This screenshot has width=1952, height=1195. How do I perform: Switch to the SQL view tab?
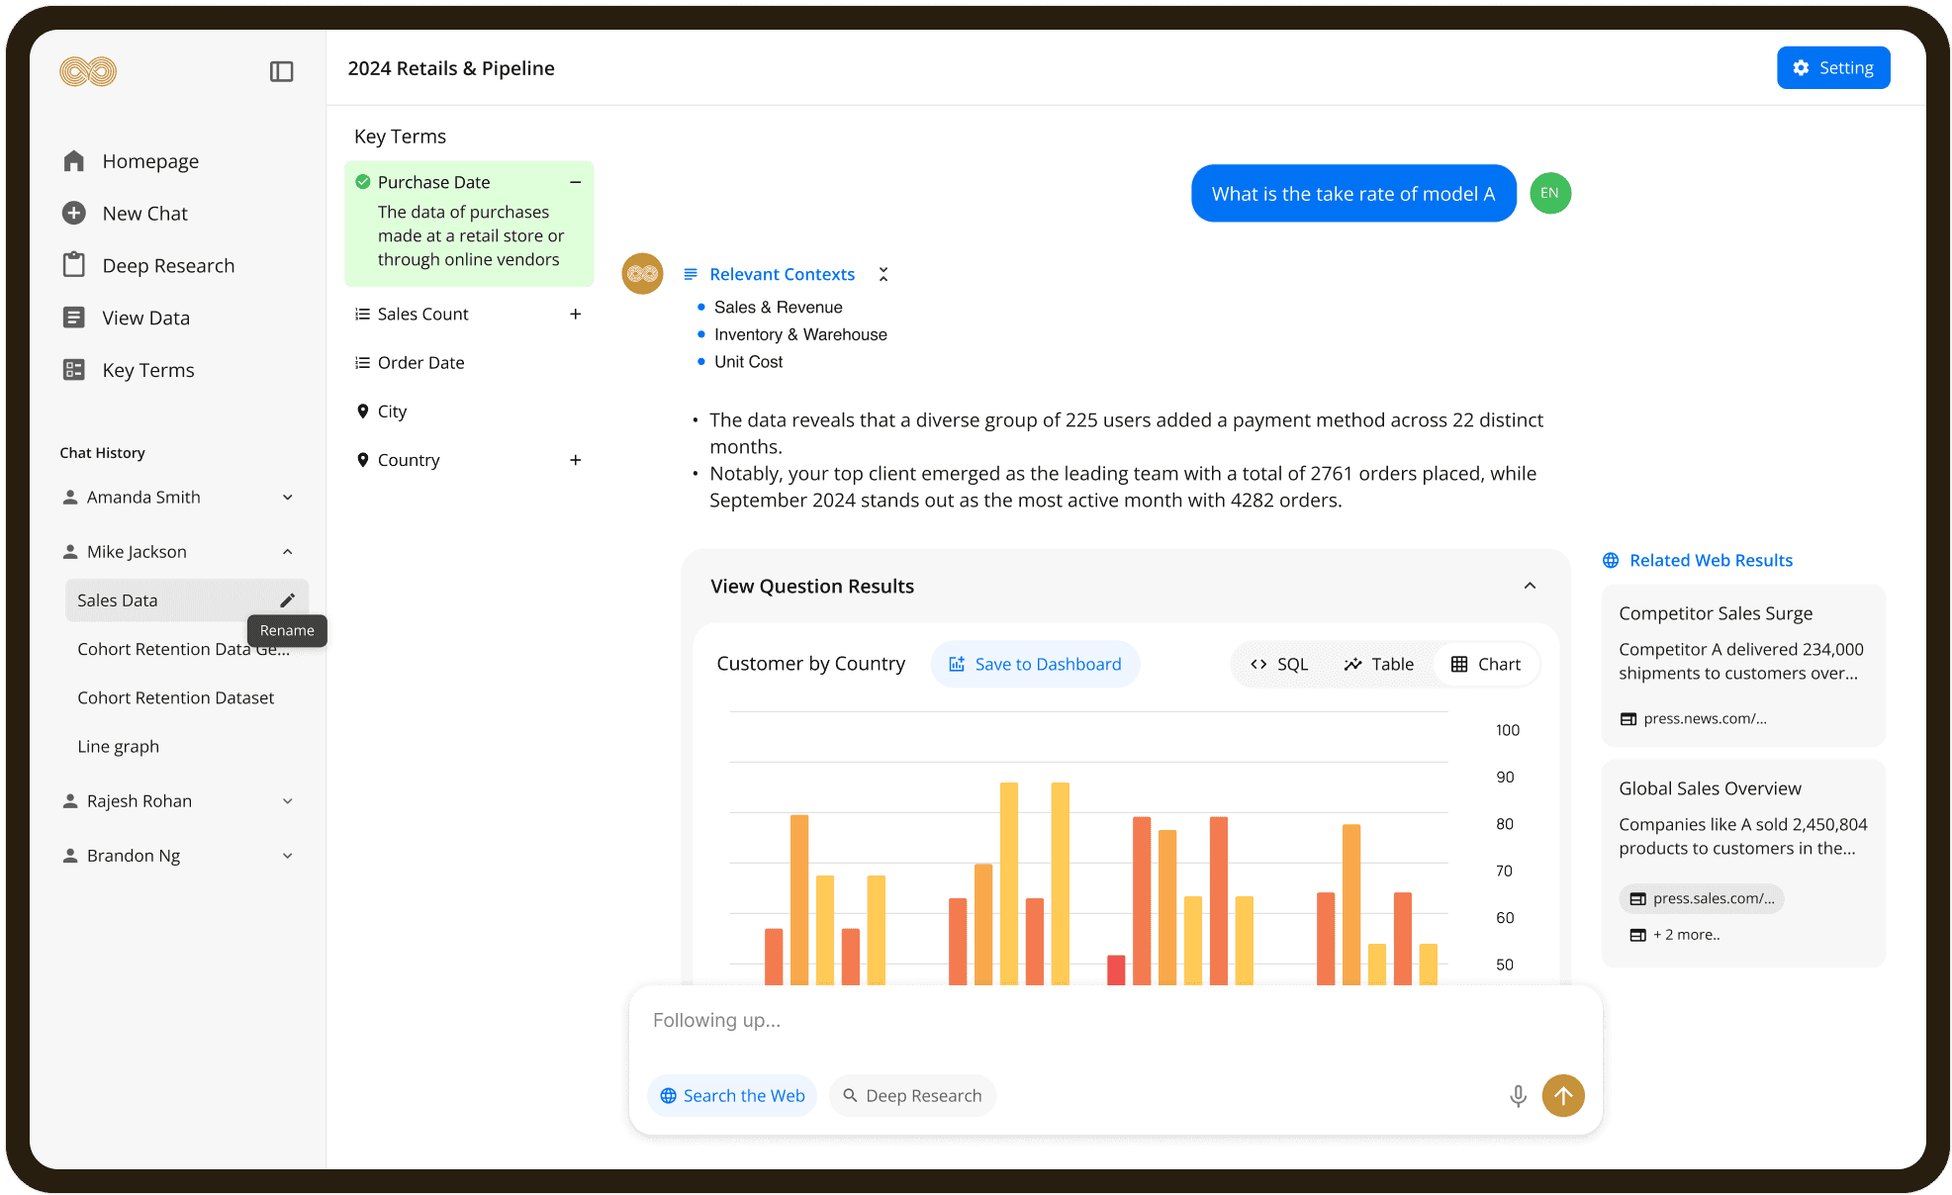point(1279,664)
